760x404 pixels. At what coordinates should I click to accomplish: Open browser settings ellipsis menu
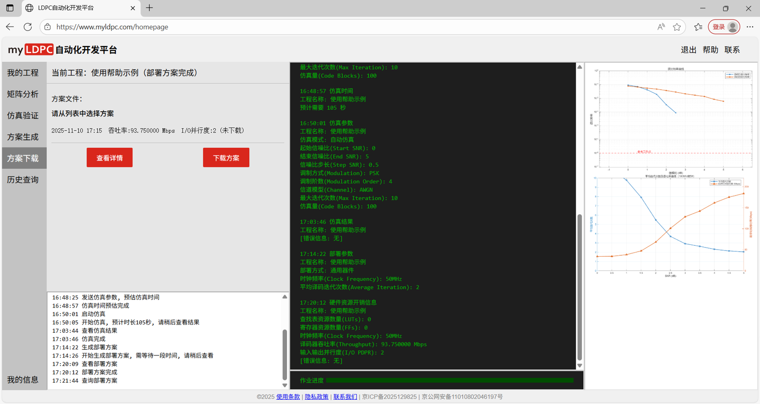click(x=750, y=27)
